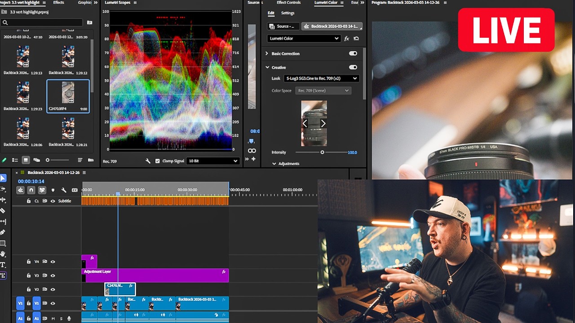Switch to the Settings tab in Lumetri Color

287,13
